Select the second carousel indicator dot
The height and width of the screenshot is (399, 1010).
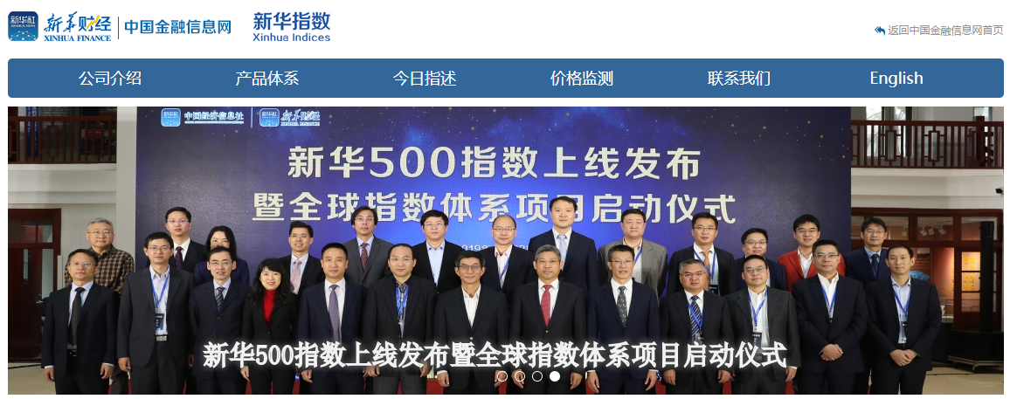point(520,376)
